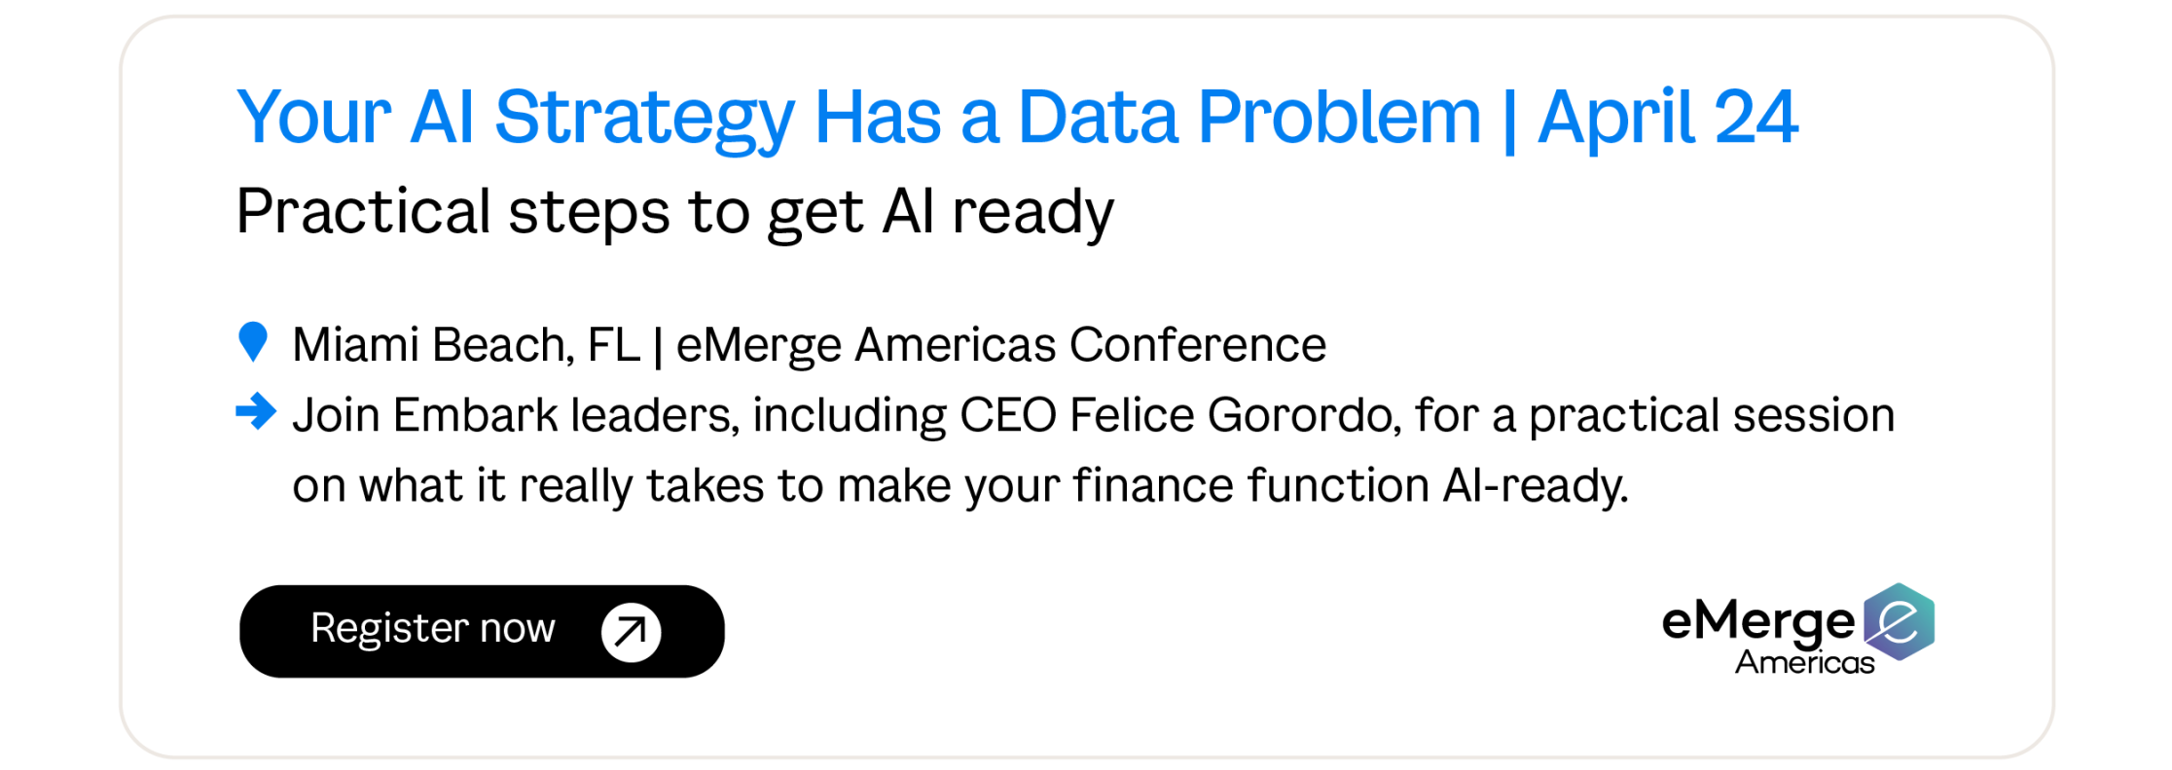Click the word 'CEO' in description
Viewport: 2172px width, 770px height.
pyautogui.click(x=1008, y=415)
